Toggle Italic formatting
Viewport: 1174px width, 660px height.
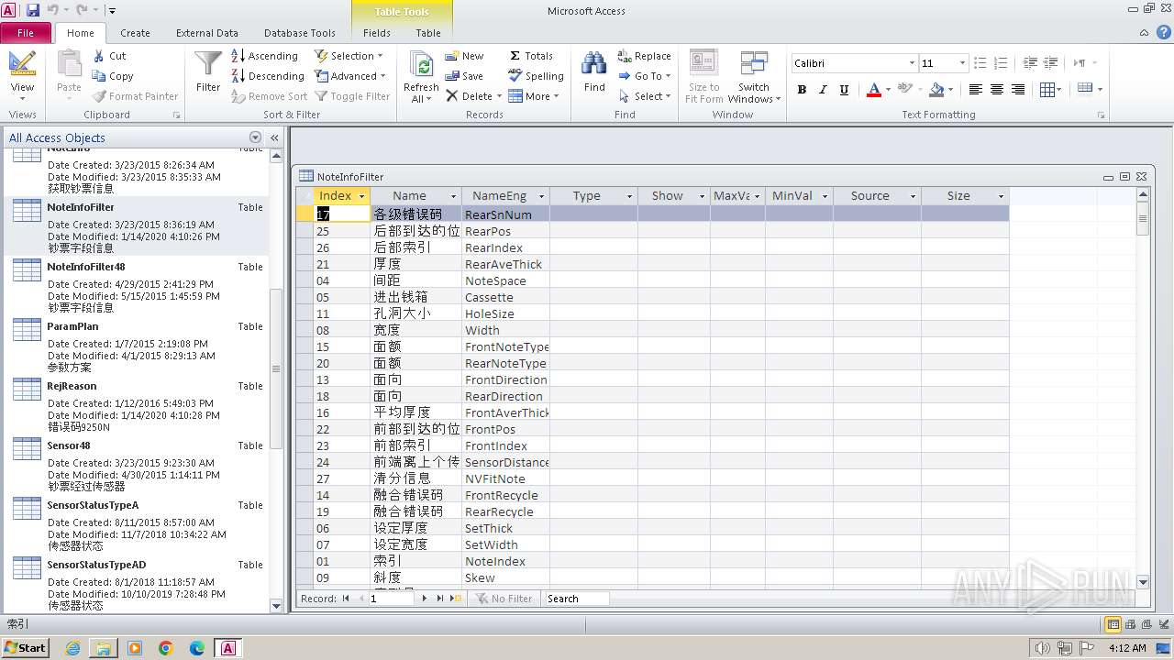tap(823, 90)
